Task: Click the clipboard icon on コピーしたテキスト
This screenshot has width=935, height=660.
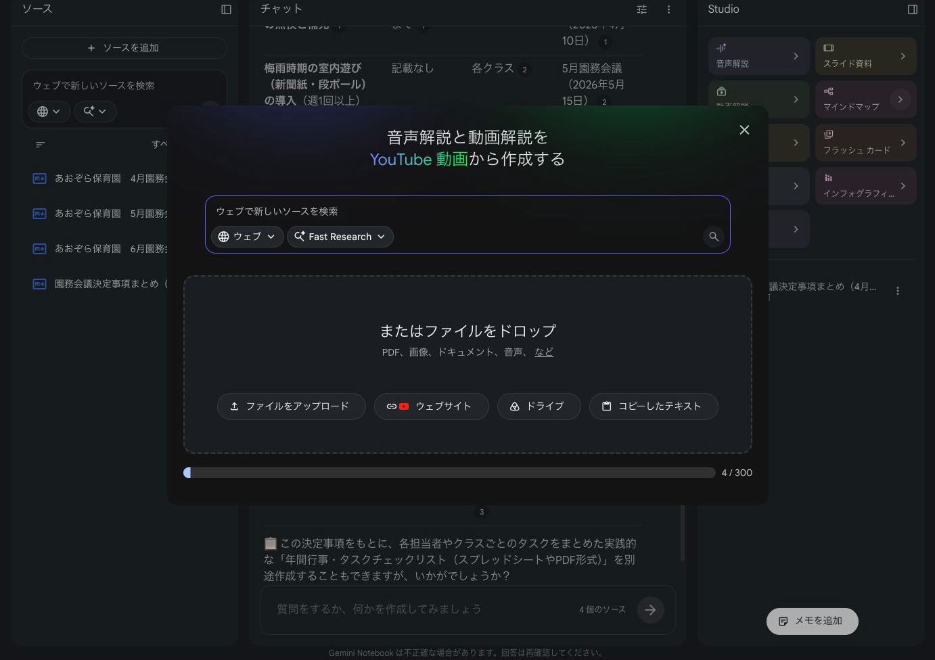Action: point(606,406)
